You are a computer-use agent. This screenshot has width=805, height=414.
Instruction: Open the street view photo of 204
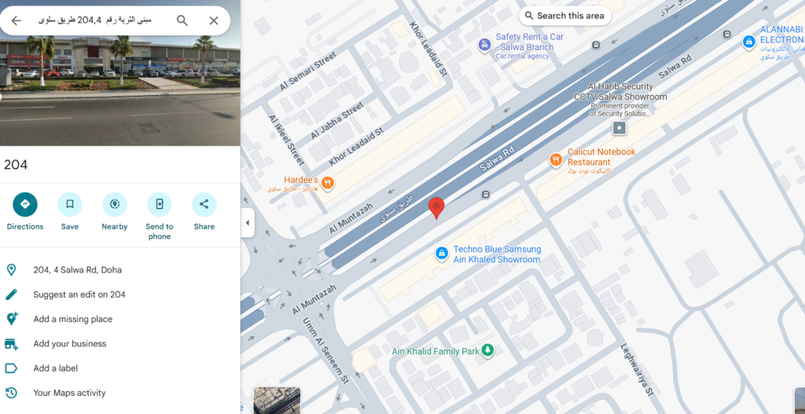point(120,73)
